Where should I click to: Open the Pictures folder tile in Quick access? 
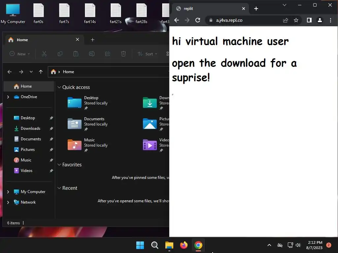coord(156,124)
